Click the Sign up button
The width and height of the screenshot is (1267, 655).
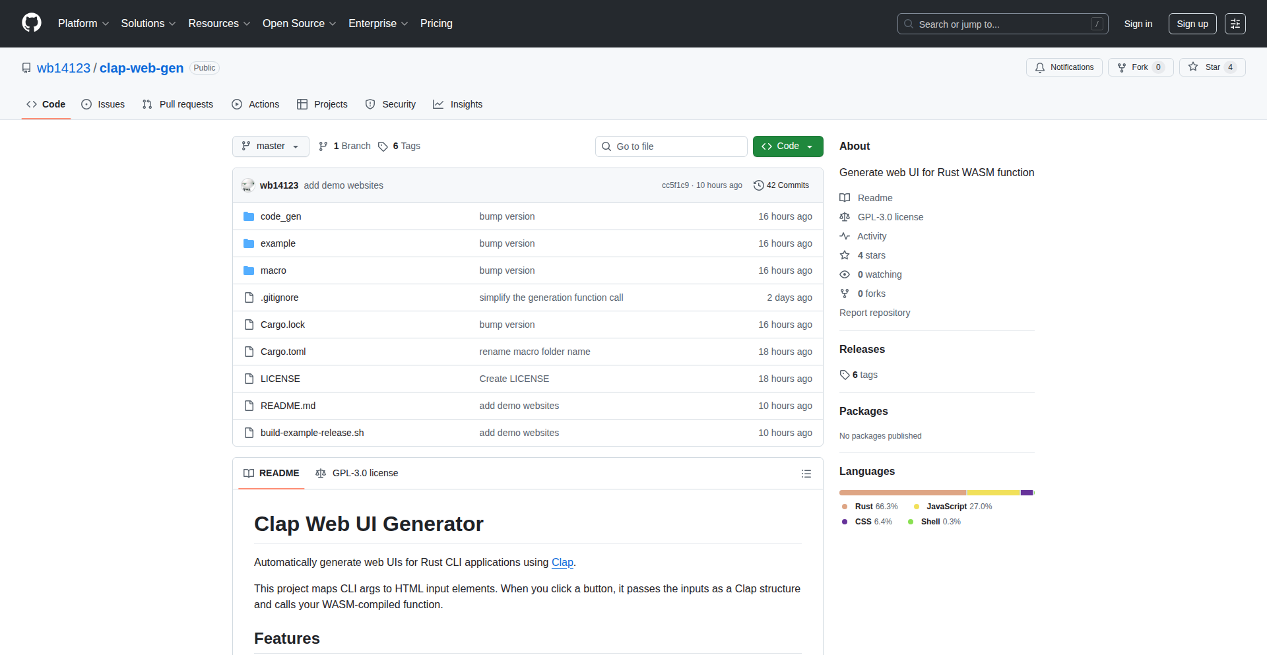[1192, 24]
